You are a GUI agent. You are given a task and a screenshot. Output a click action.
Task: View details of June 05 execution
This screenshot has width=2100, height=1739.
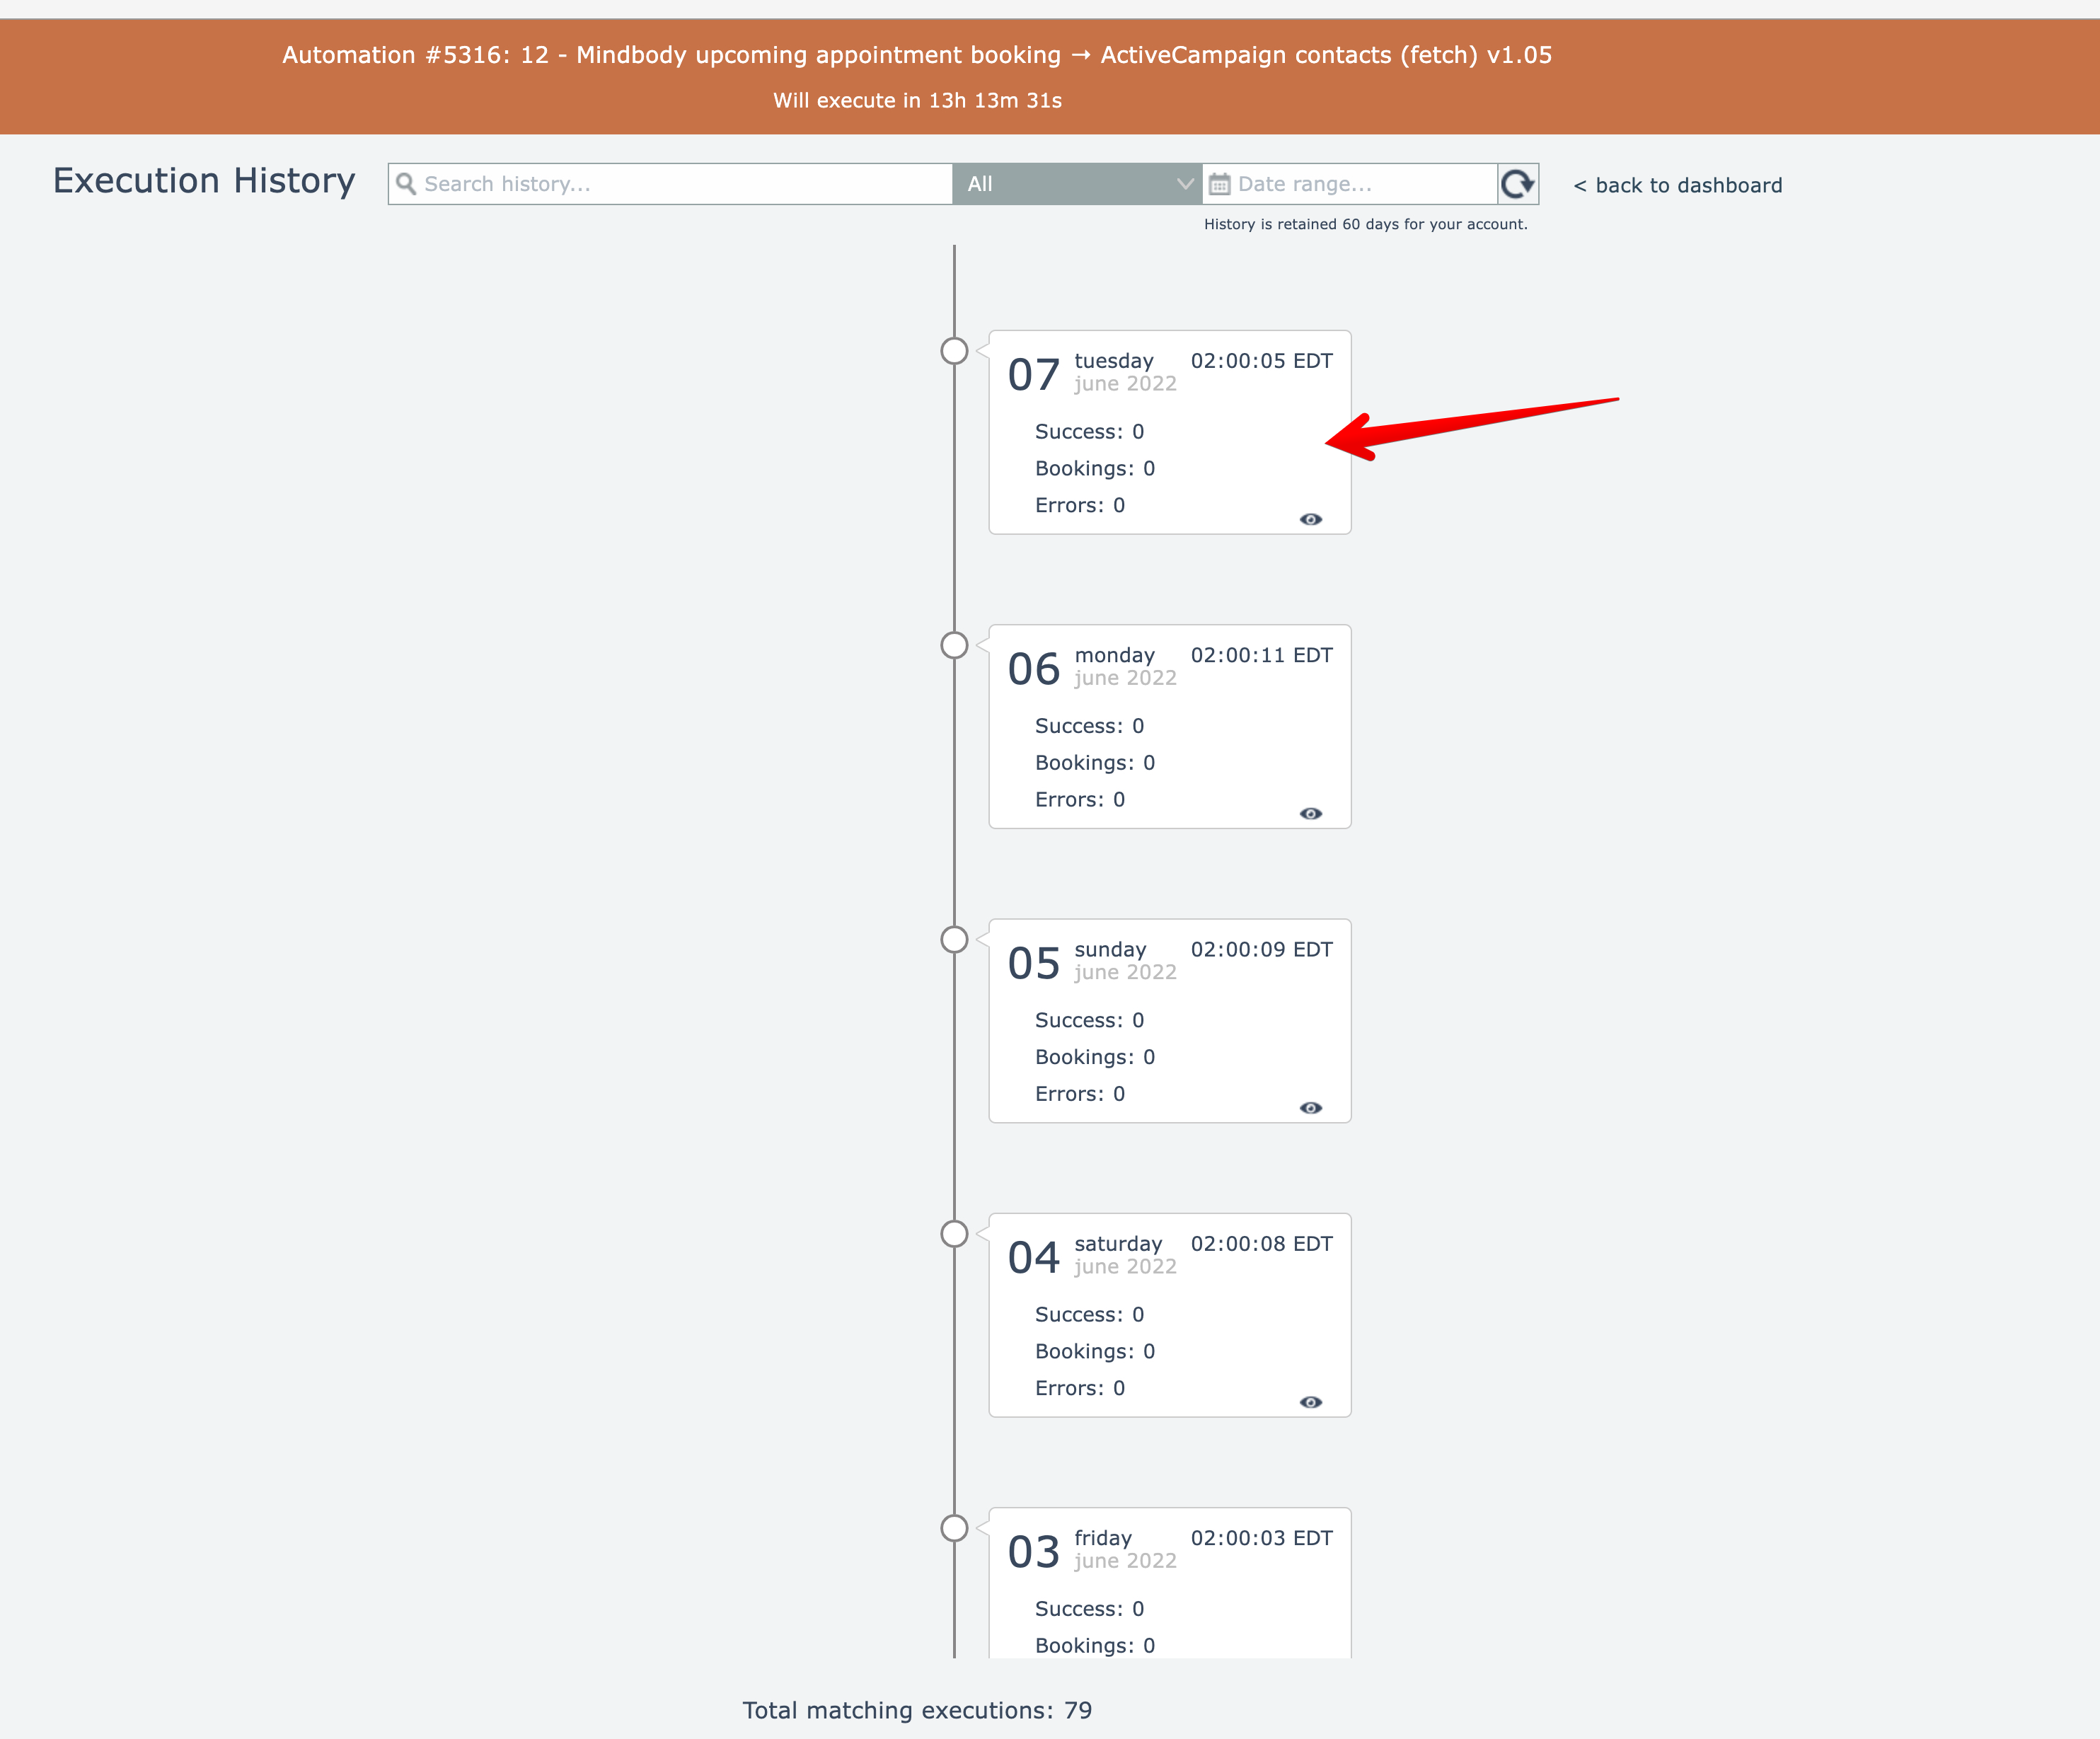[x=1310, y=1107]
